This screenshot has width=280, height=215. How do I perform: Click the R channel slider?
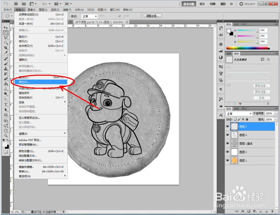248,31
